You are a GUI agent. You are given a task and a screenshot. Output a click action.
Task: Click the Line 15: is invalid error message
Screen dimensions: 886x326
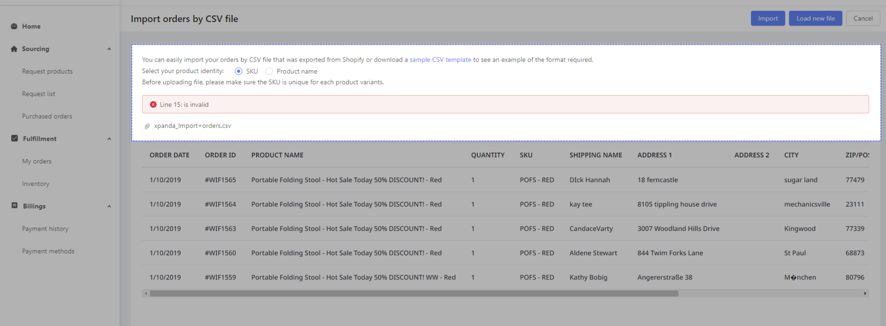click(184, 105)
